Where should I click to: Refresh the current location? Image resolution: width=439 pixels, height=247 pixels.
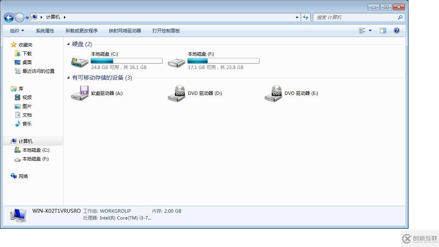point(306,18)
